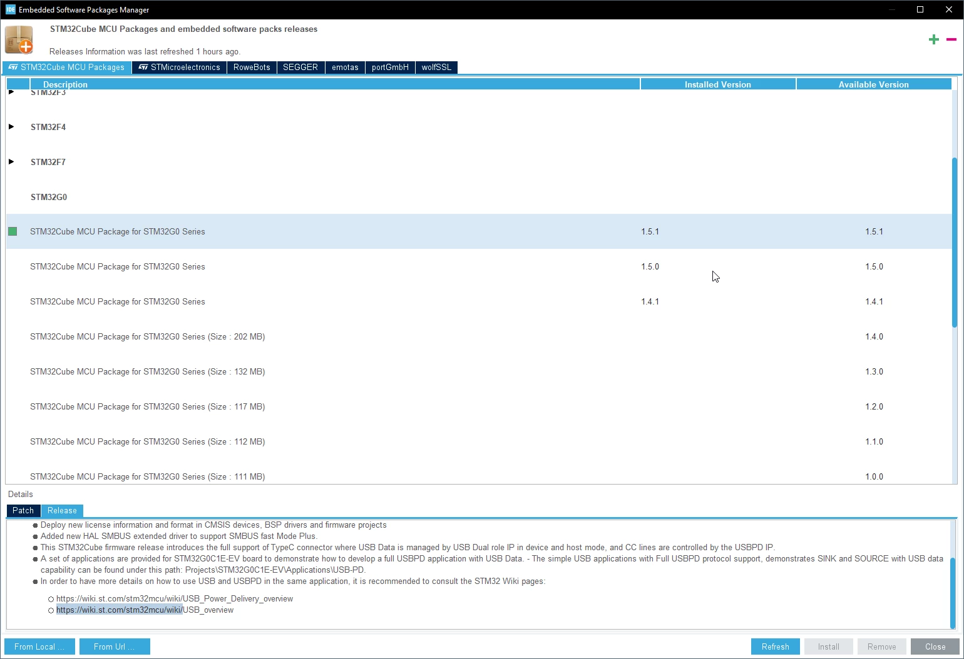The width and height of the screenshot is (964, 659).
Task: Select the STM32G0 package row with version 1.4.1
Action: coord(479,301)
